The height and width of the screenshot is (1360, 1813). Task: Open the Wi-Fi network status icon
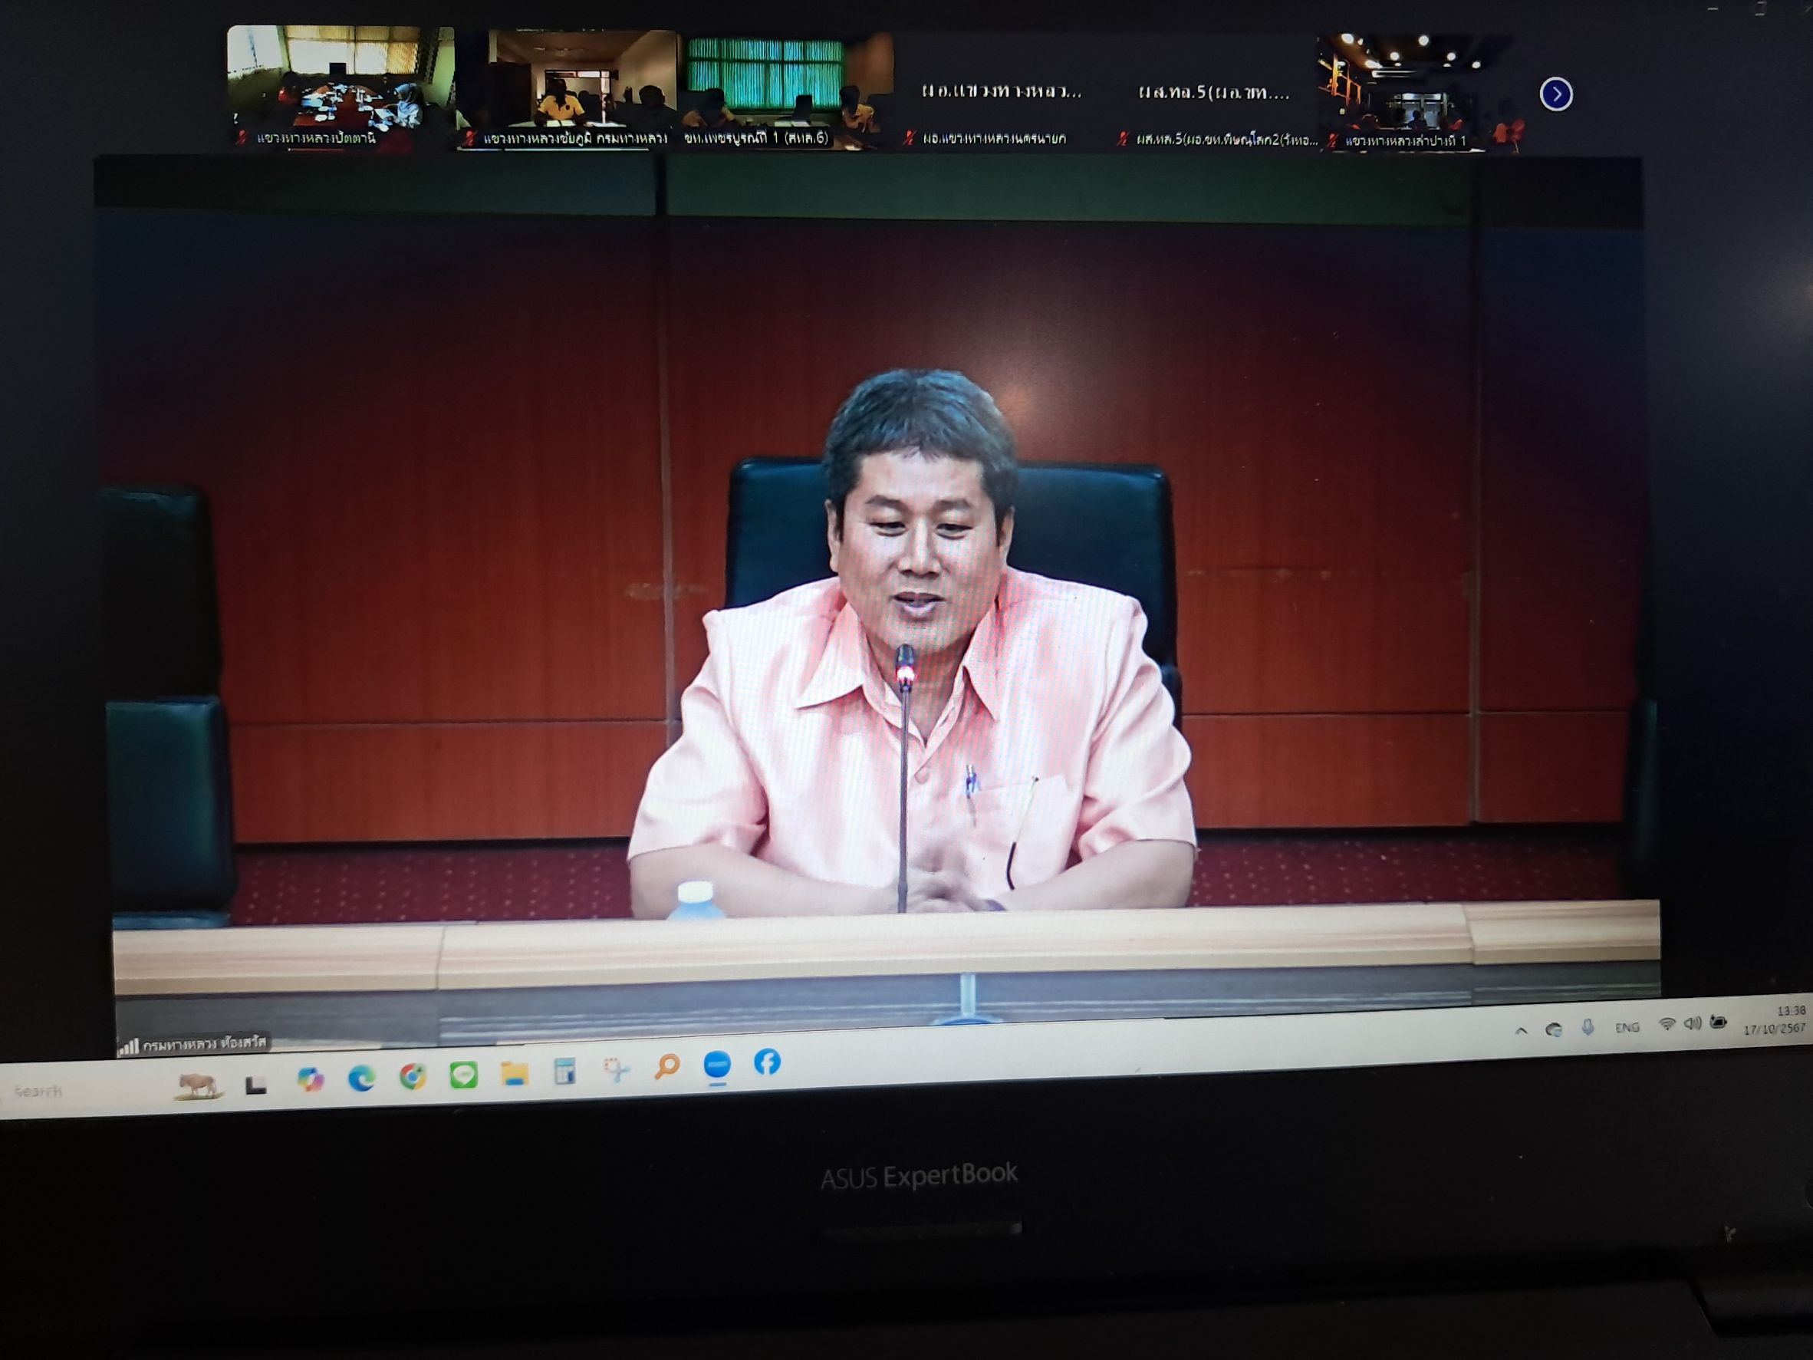click(x=1667, y=1025)
